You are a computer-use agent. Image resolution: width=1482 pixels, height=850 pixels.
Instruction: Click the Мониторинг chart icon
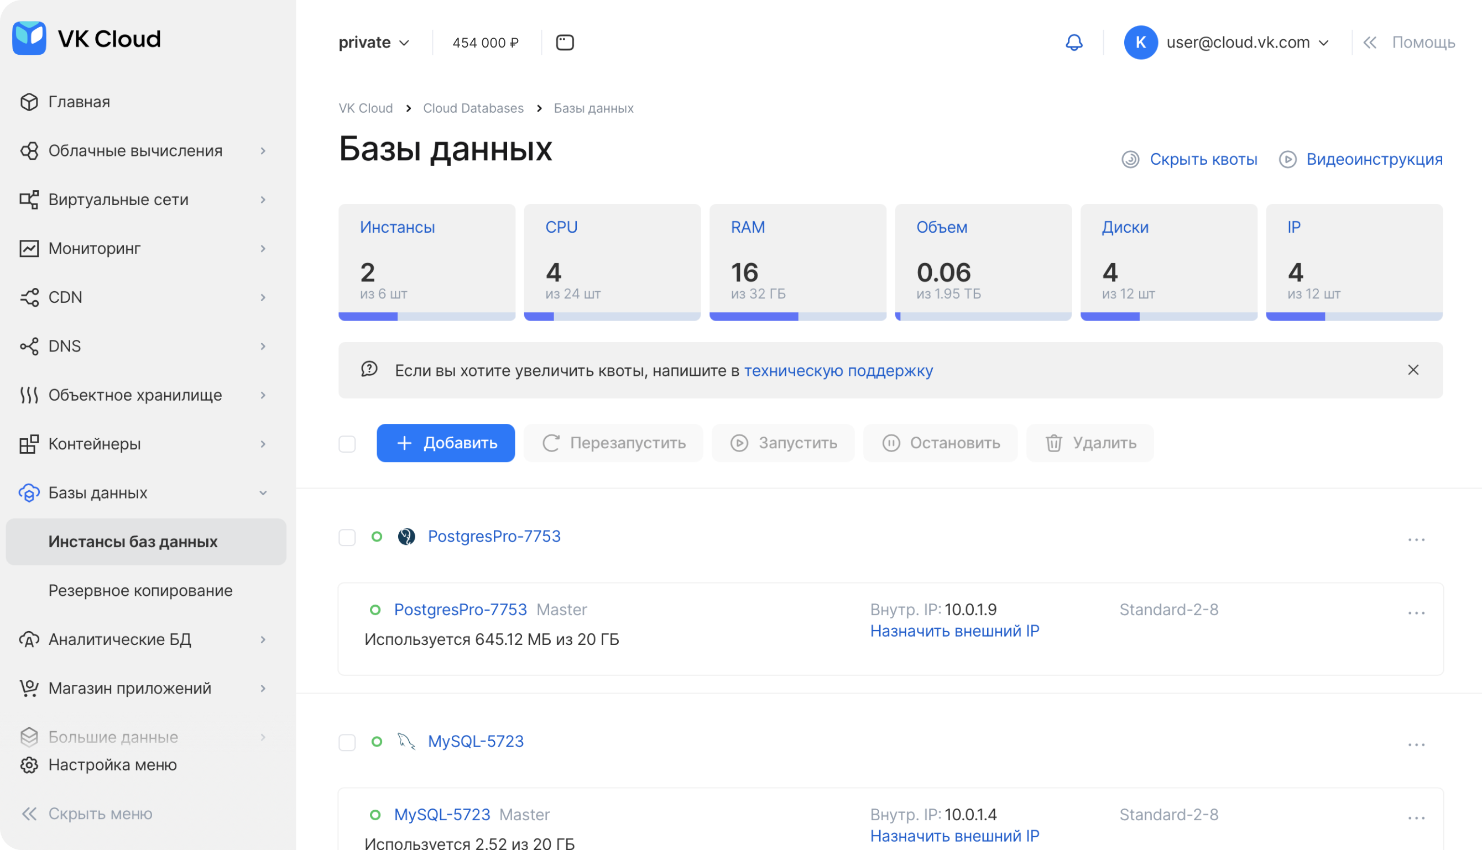[29, 248]
